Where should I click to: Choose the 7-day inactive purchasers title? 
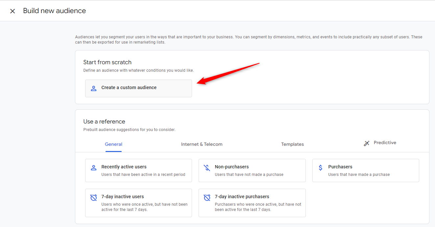pos(242,197)
